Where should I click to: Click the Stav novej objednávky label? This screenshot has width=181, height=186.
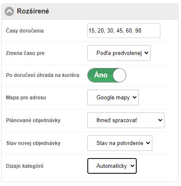33,143
